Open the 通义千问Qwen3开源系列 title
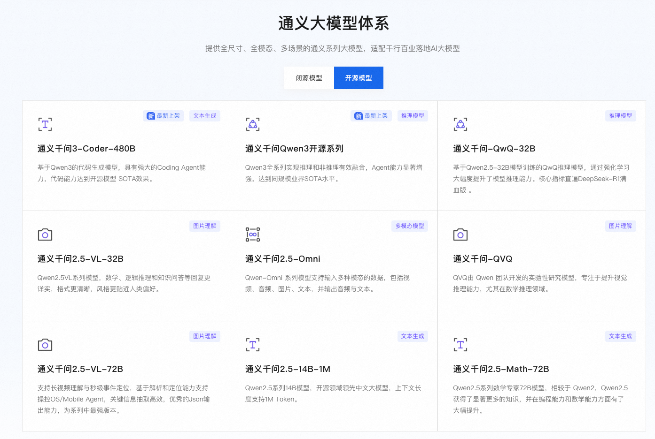This screenshot has height=439, width=655. [294, 149]
